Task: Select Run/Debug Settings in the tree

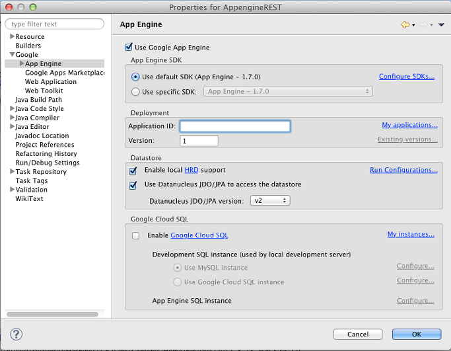Action: tap(48, 163)
